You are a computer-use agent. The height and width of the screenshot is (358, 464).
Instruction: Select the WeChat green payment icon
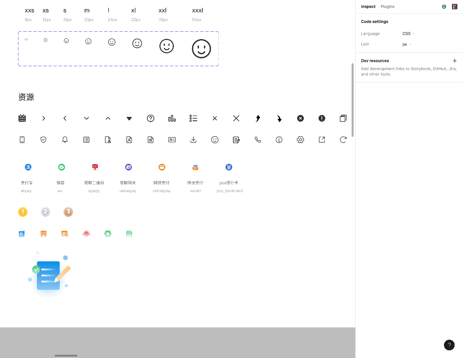61,167
